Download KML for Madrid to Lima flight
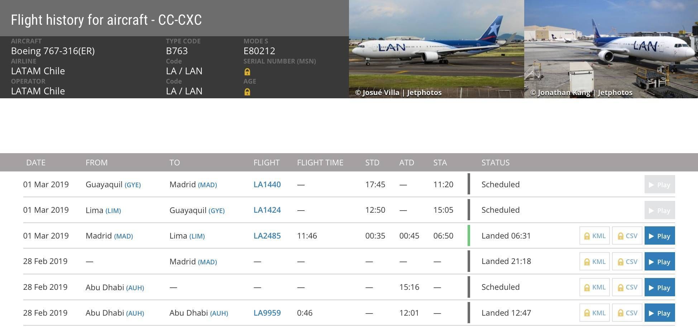This screenshot has width=698, height=330. coord(594,236)
